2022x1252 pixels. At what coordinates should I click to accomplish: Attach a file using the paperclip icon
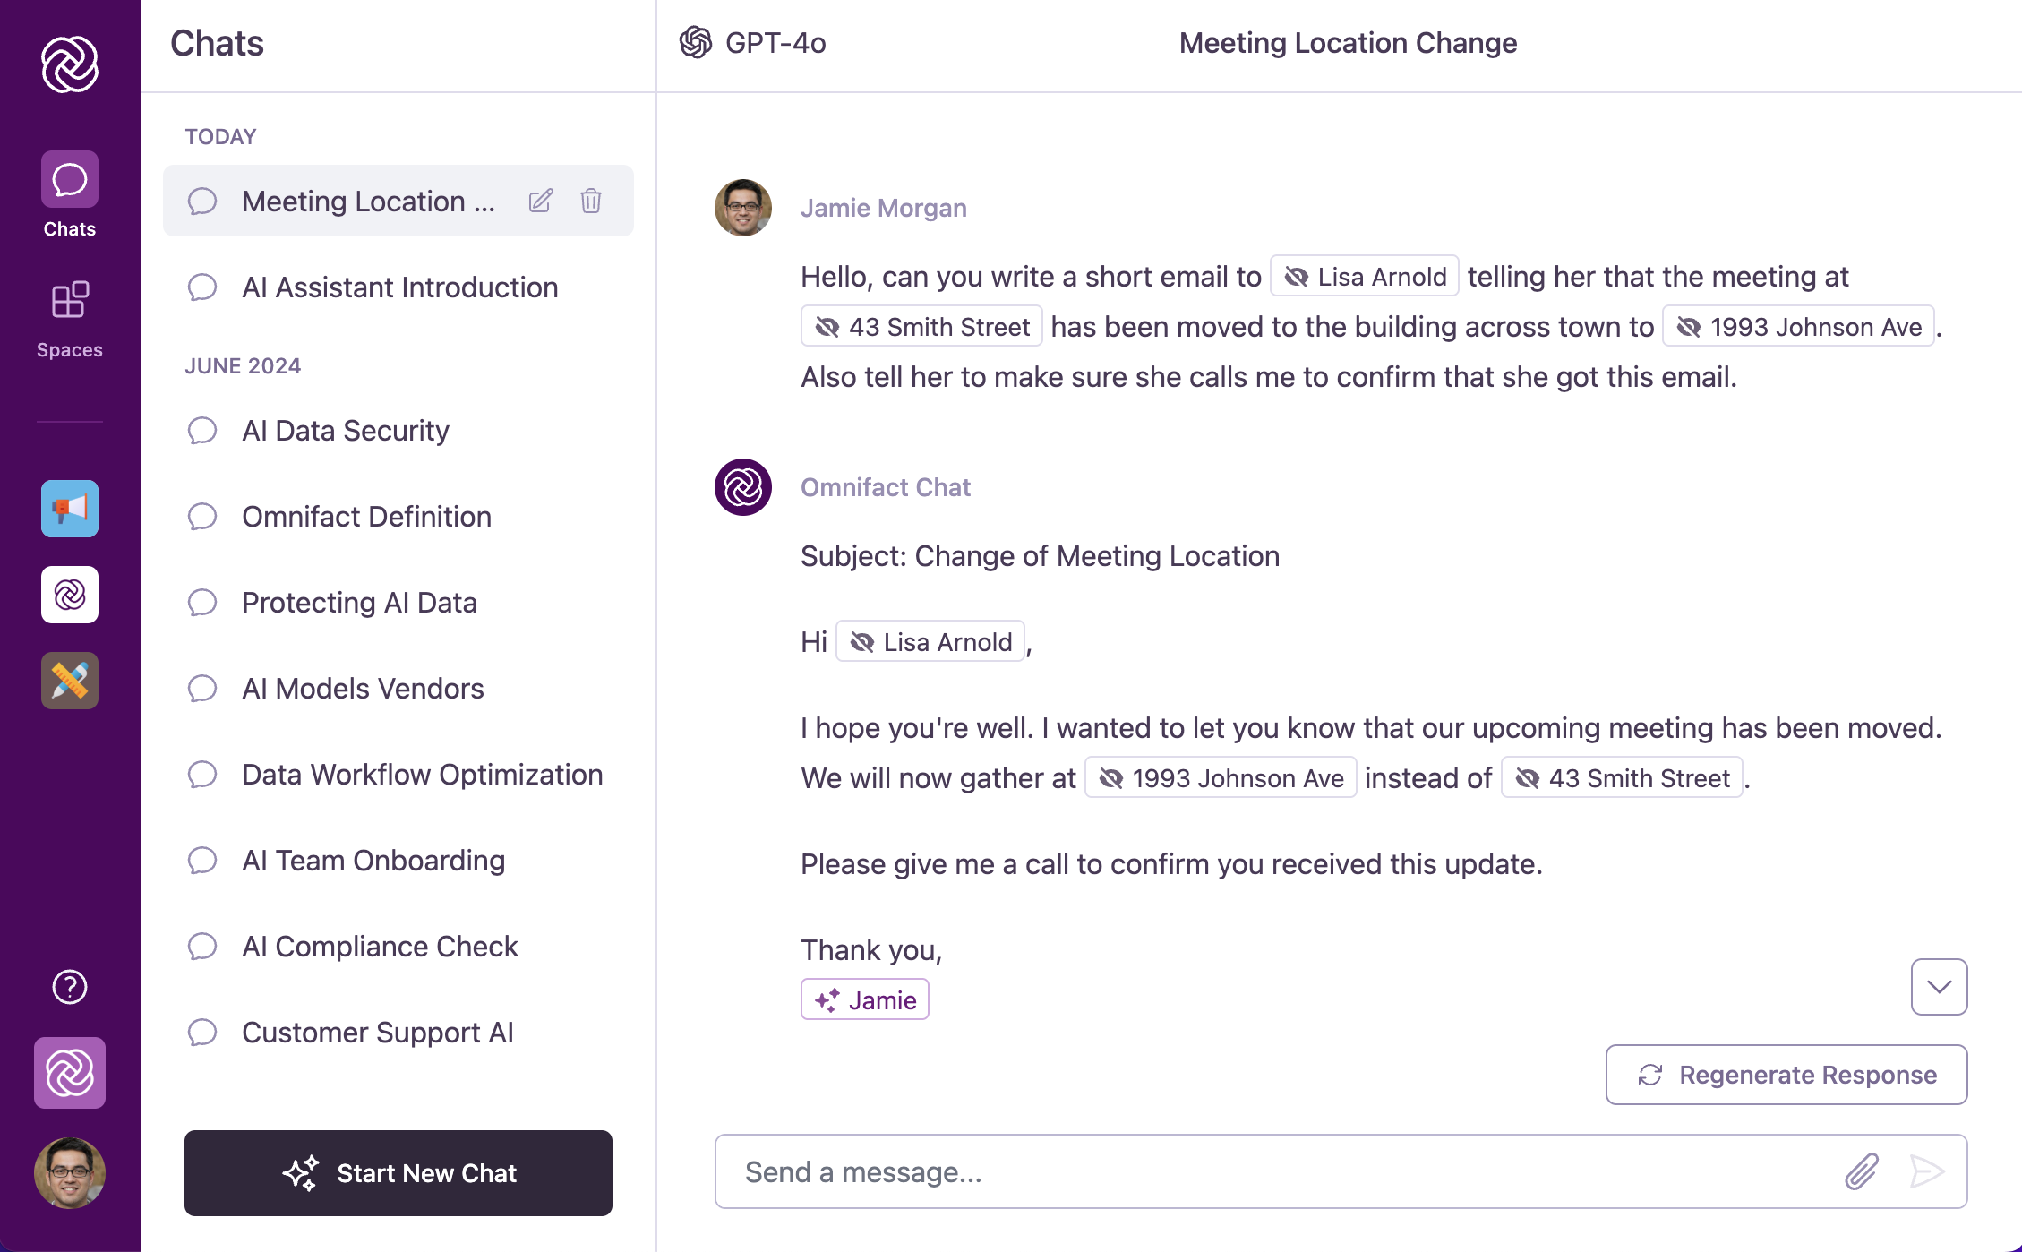pyautogui.click(x=1861, y=1171)
